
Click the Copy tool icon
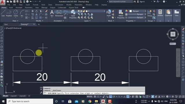tap(33, 14)
